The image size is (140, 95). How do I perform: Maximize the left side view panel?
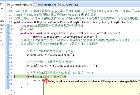tap(1, 4)
